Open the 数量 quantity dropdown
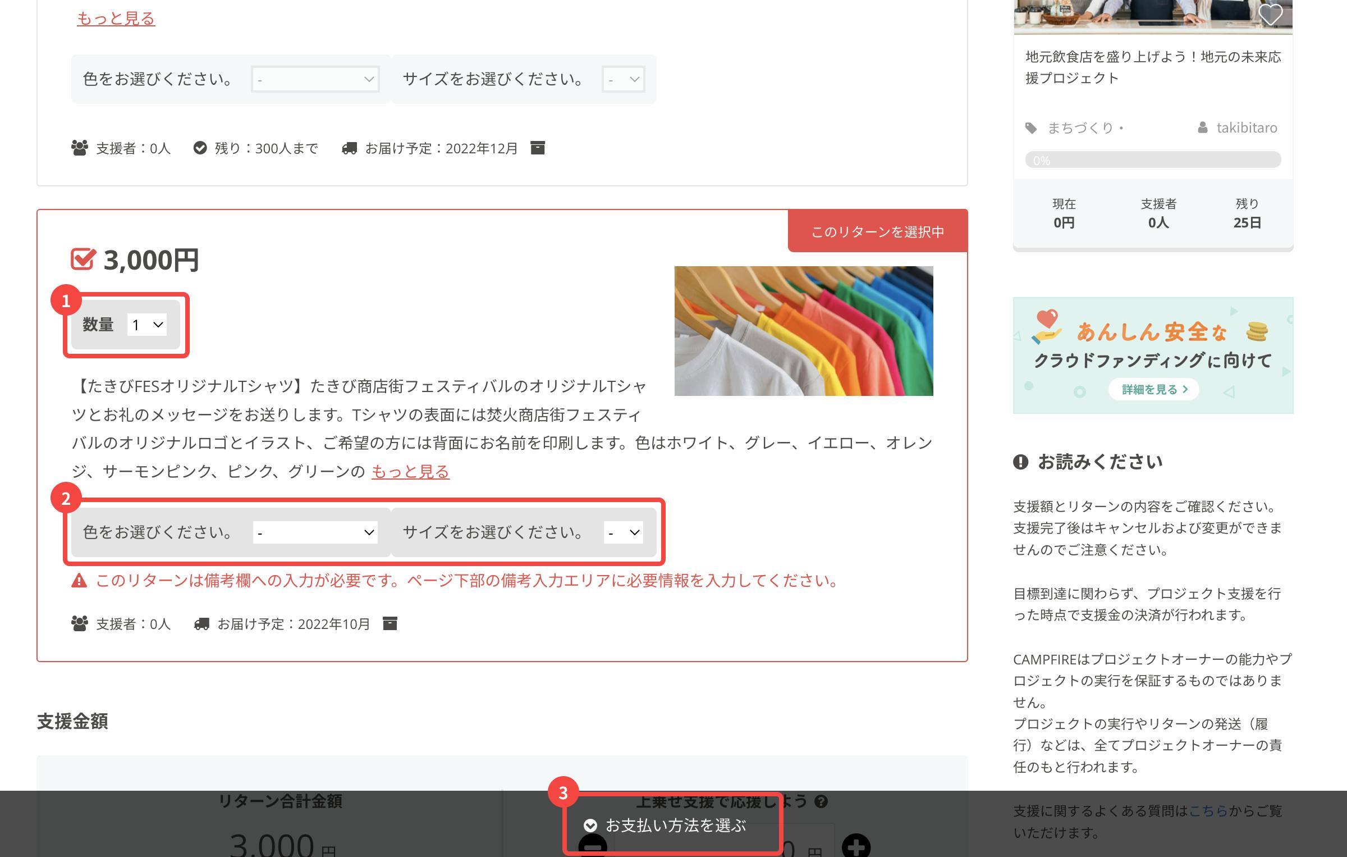The image size is (1347, 857). click(147, 325)
